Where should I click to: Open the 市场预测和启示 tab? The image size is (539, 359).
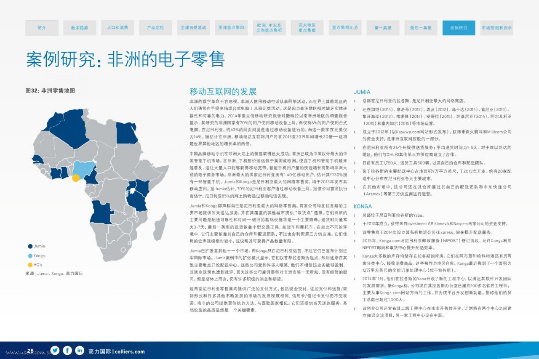(x=496, y=28)
